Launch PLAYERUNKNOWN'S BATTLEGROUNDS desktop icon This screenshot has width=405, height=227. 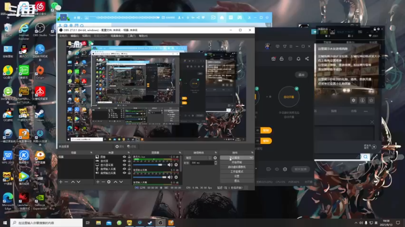(24, 95)
